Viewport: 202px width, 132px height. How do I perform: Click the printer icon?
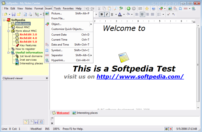point(30,14)
